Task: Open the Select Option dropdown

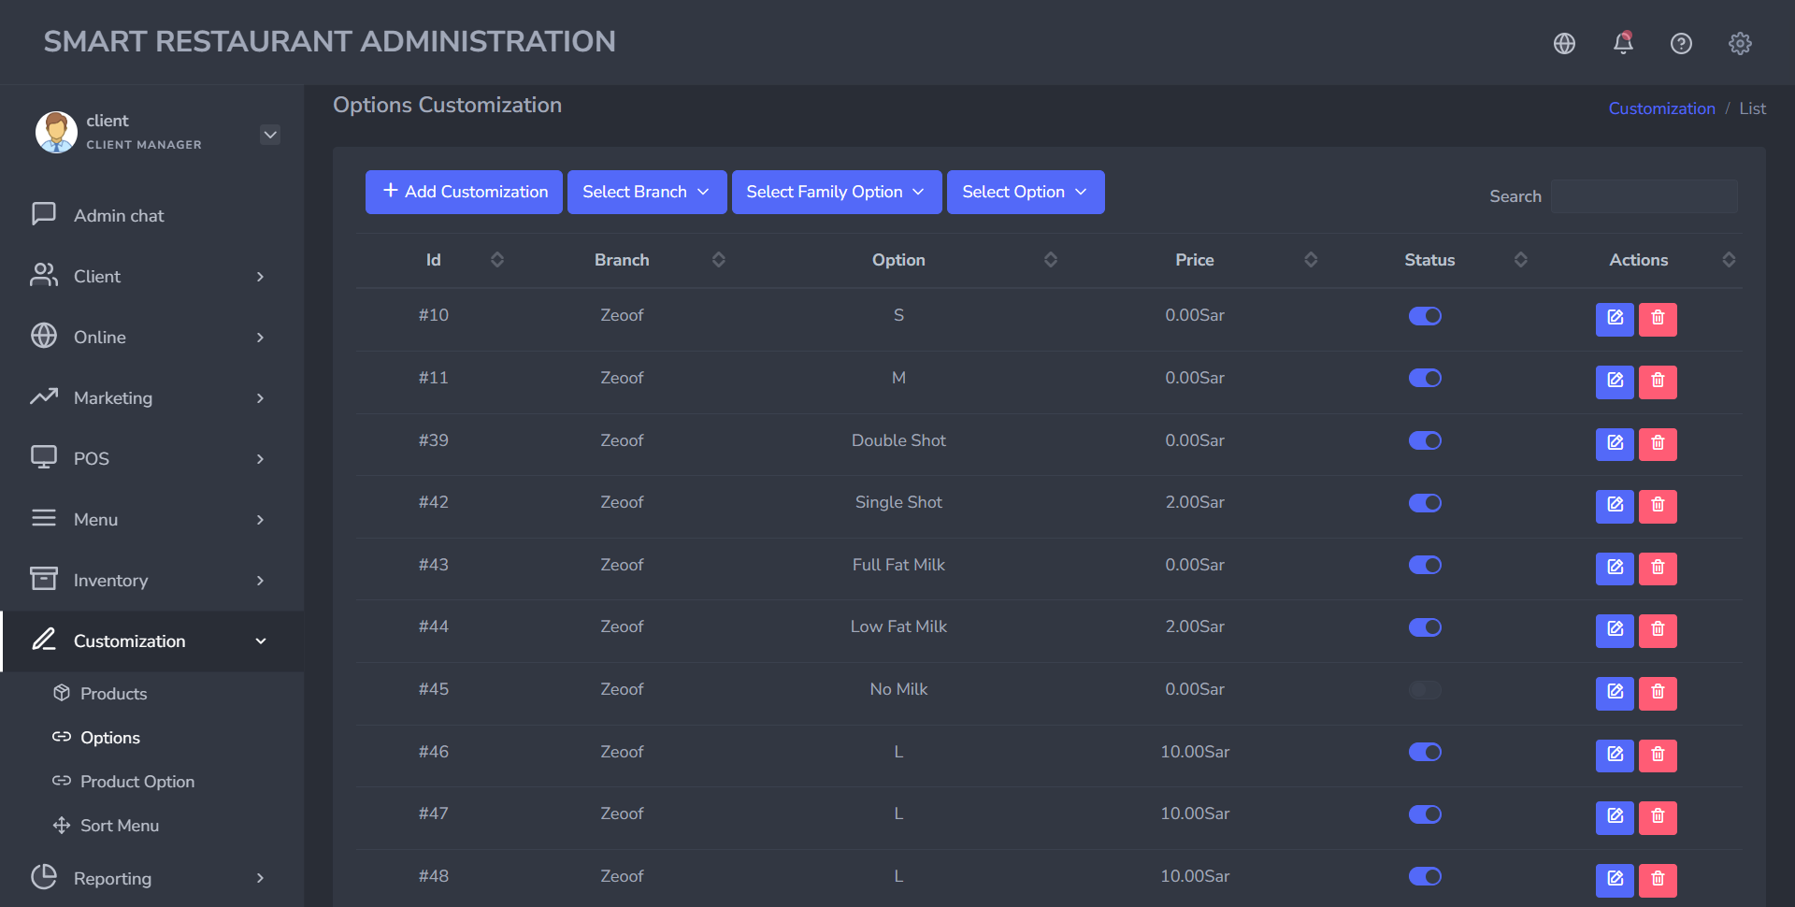Action: (1026, 192)
